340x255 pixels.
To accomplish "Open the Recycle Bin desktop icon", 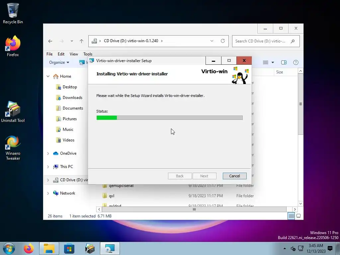I will (x=13, y=13).
